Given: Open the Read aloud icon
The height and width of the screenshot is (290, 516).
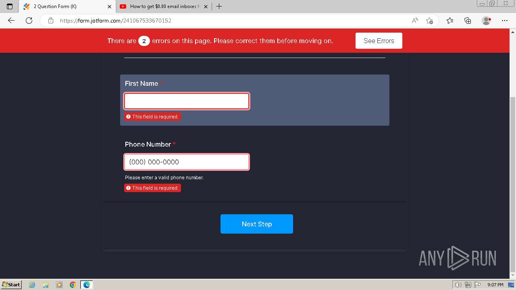Looking at the screenshot, I should point(415,21).
